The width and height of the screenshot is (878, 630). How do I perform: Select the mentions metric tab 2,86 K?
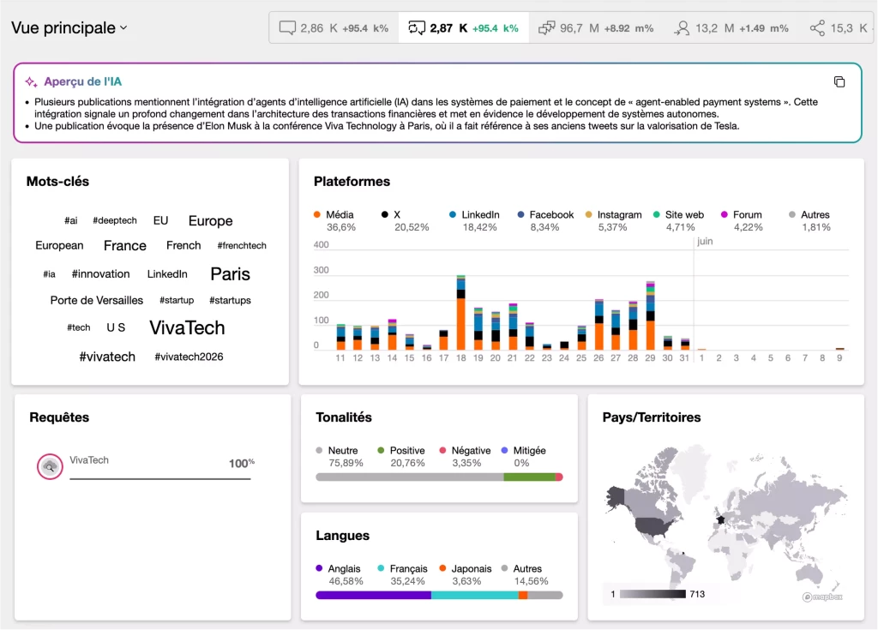[334, 28]
